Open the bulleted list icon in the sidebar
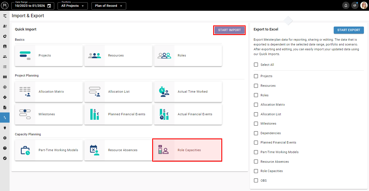 (5, 67)
